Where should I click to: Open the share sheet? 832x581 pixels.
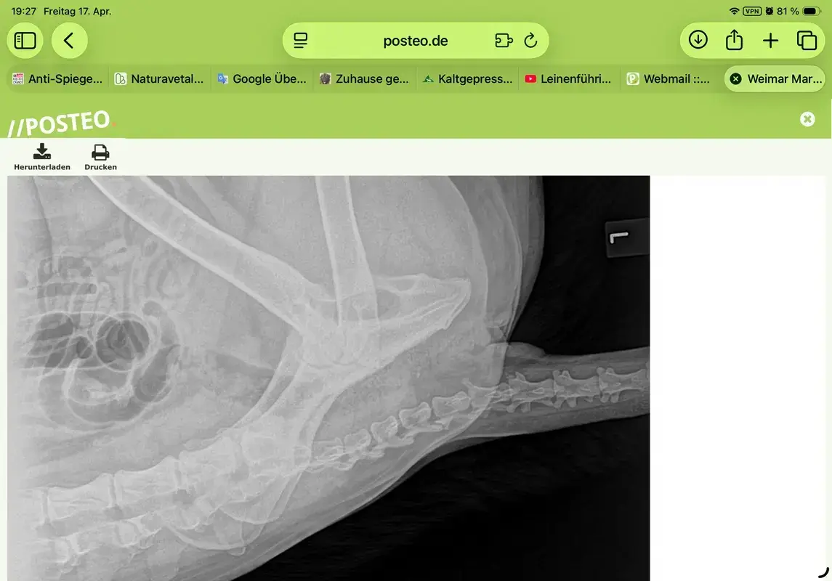click(734, 40)
